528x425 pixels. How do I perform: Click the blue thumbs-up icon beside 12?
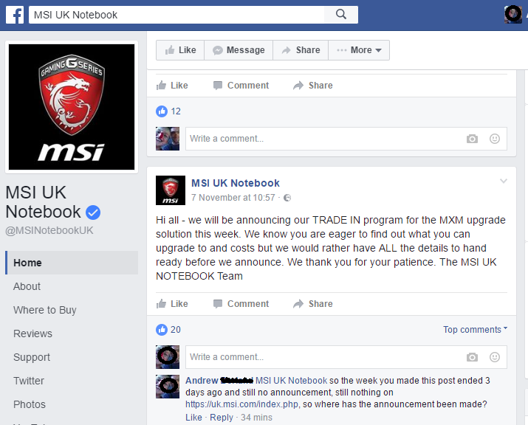pyautogui.click(x=162, y=111)
